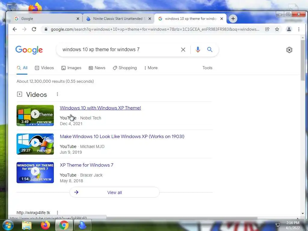Select the Videos search filter
Image resolution: width=308 pixels, height=231 pixels.
point(45,68)
